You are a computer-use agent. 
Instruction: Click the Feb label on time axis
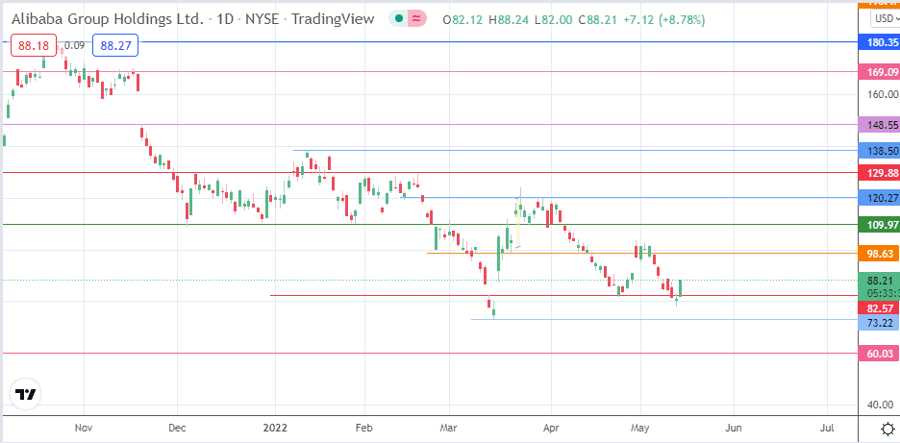tap(364, 428)
